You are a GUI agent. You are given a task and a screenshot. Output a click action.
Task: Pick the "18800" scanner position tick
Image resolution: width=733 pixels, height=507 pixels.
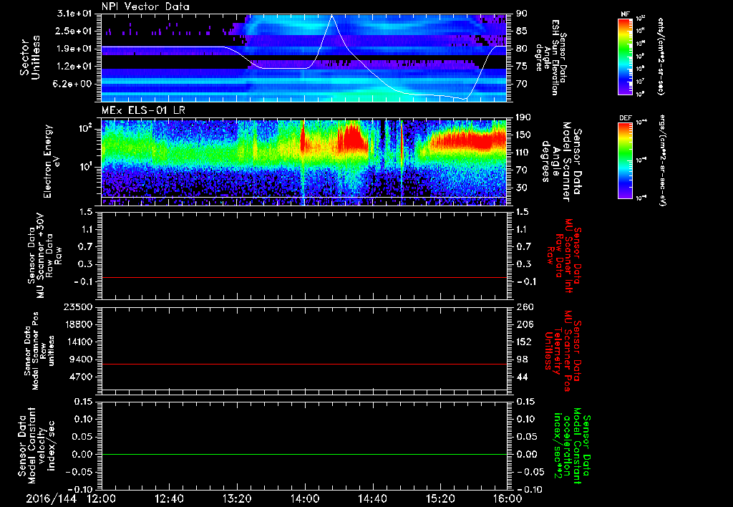(79, 324)
